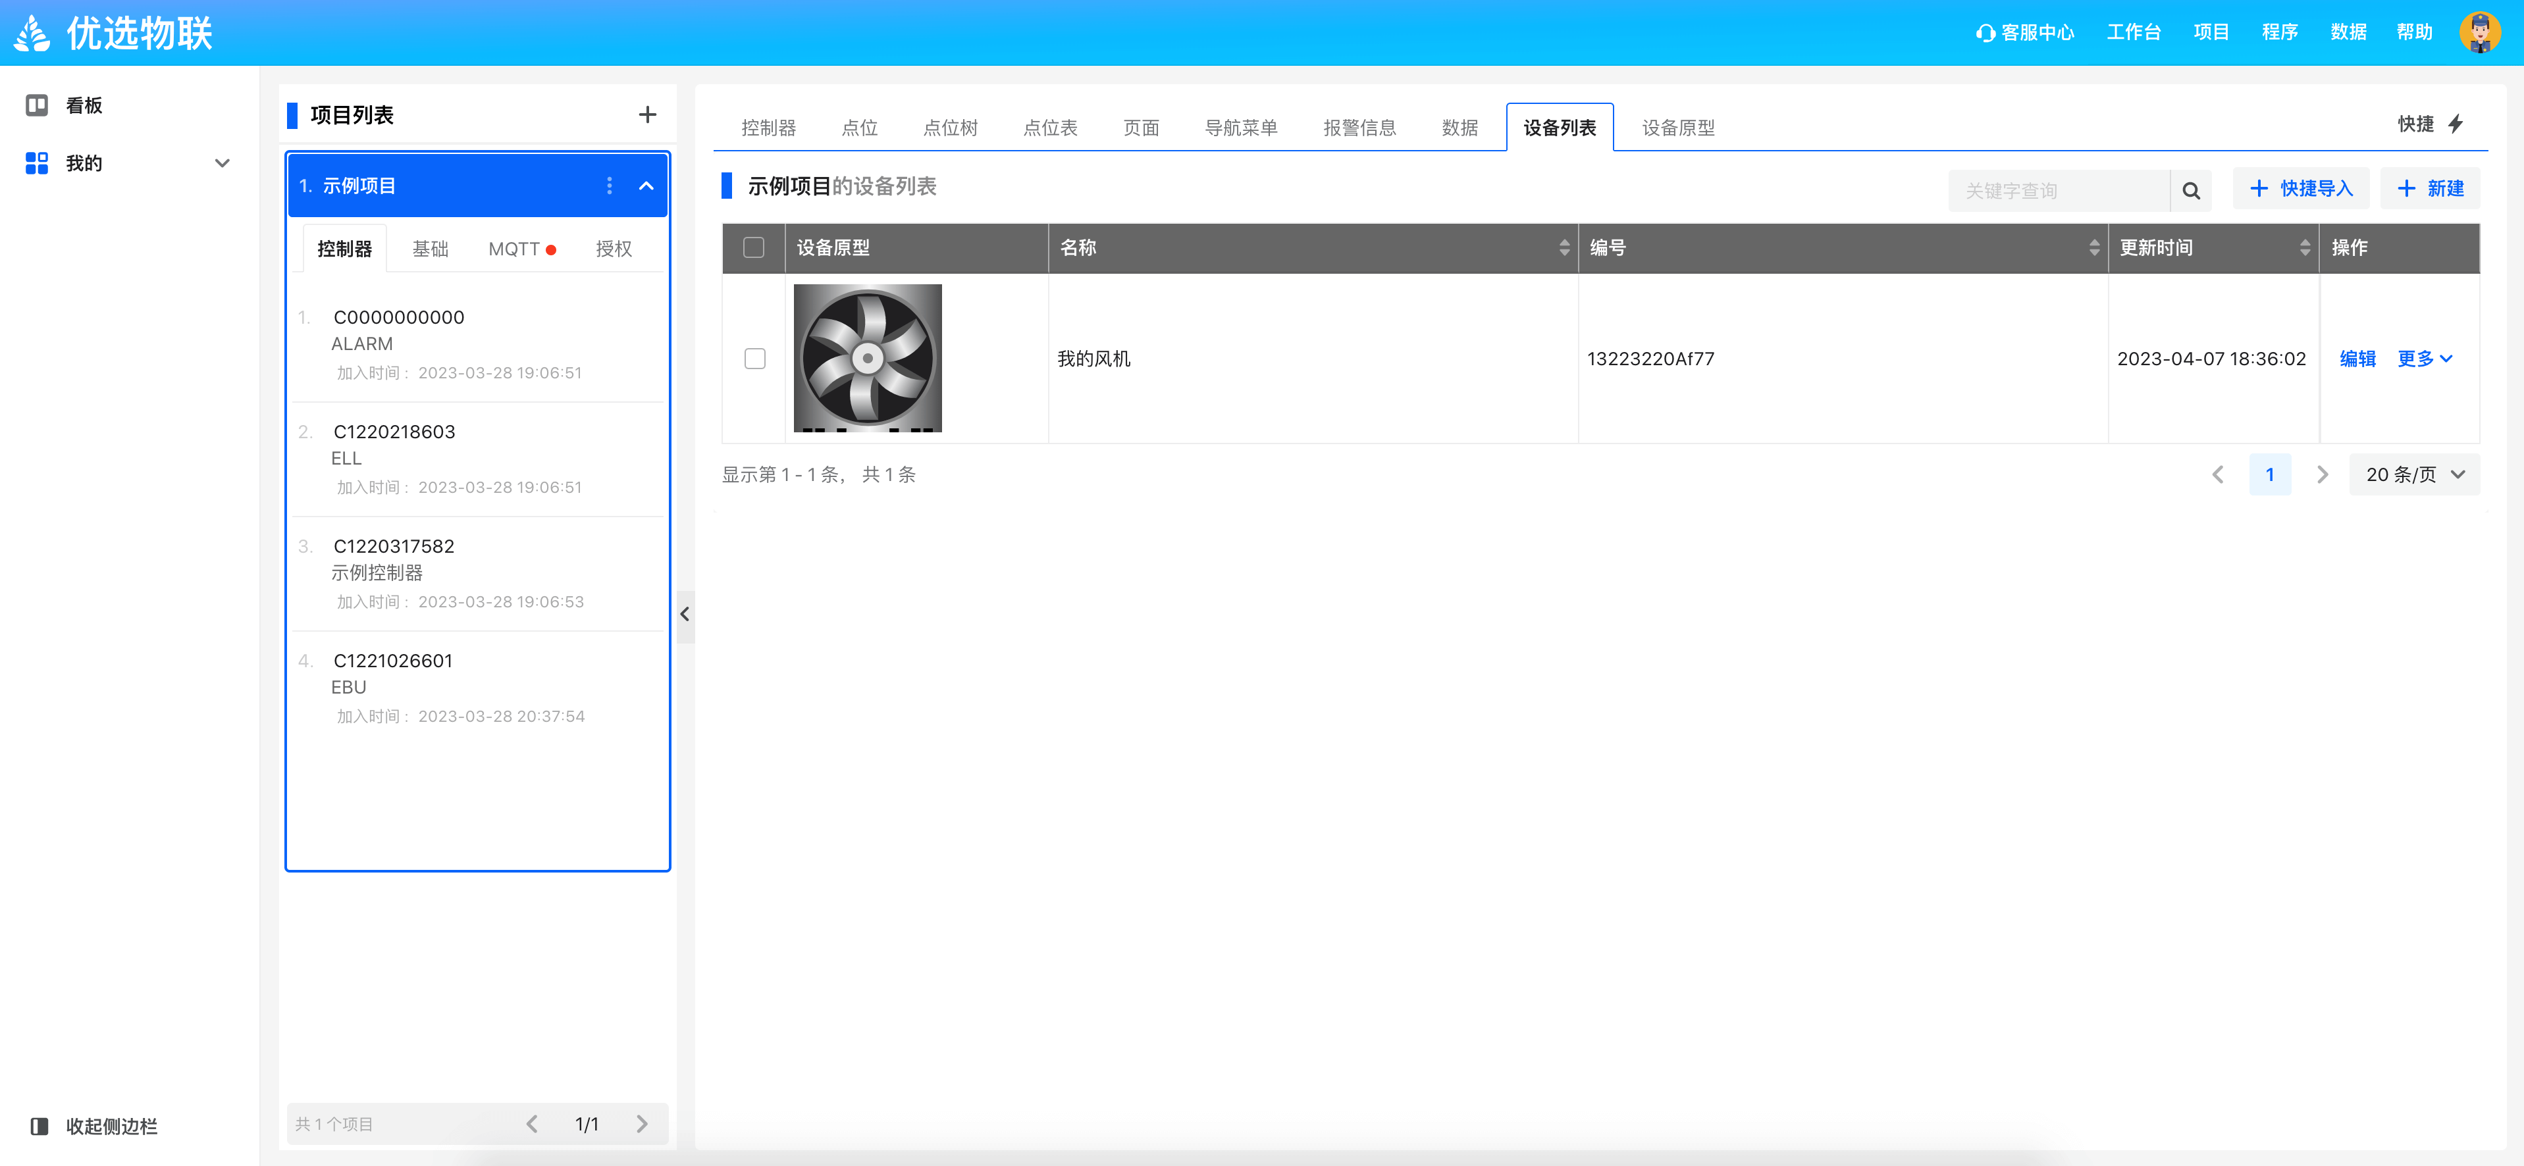Viewport: 2524px width, 1166px height.
Task: Click the 新建 device button
Action: pos(2430,189)
